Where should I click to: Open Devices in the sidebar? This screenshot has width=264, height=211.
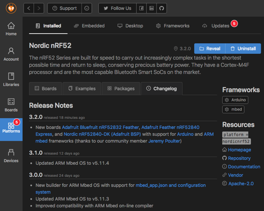pos(11,156)
